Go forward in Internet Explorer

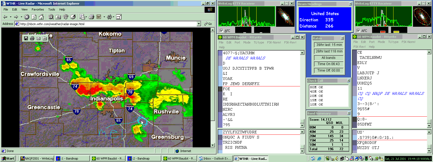(x=16, y=17)
